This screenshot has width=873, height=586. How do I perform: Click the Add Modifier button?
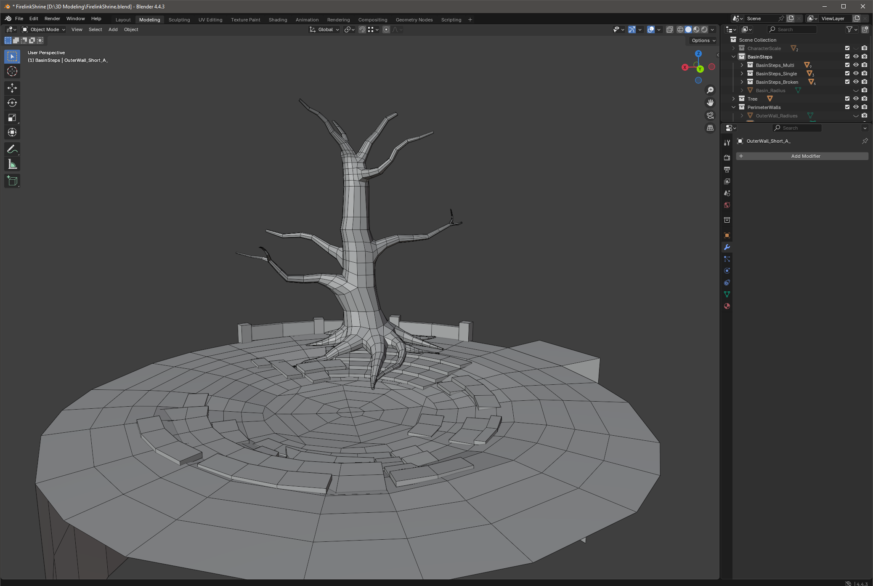(802, 156)
